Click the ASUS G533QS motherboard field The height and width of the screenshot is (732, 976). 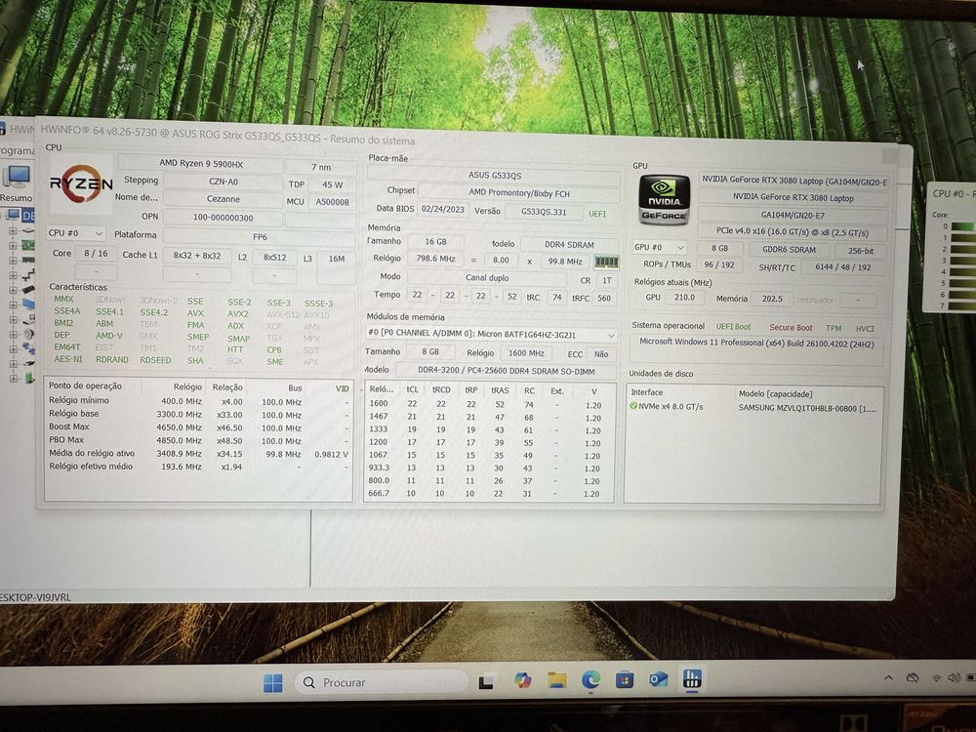tap(494, 176)
